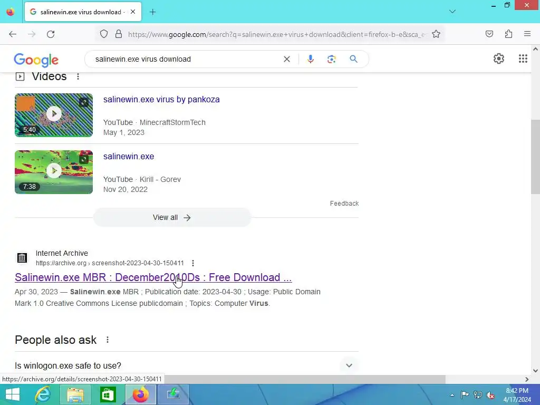Open the 'salinewin.exe' video title link
Screen dimensions: 540x405
coord(129,156)
